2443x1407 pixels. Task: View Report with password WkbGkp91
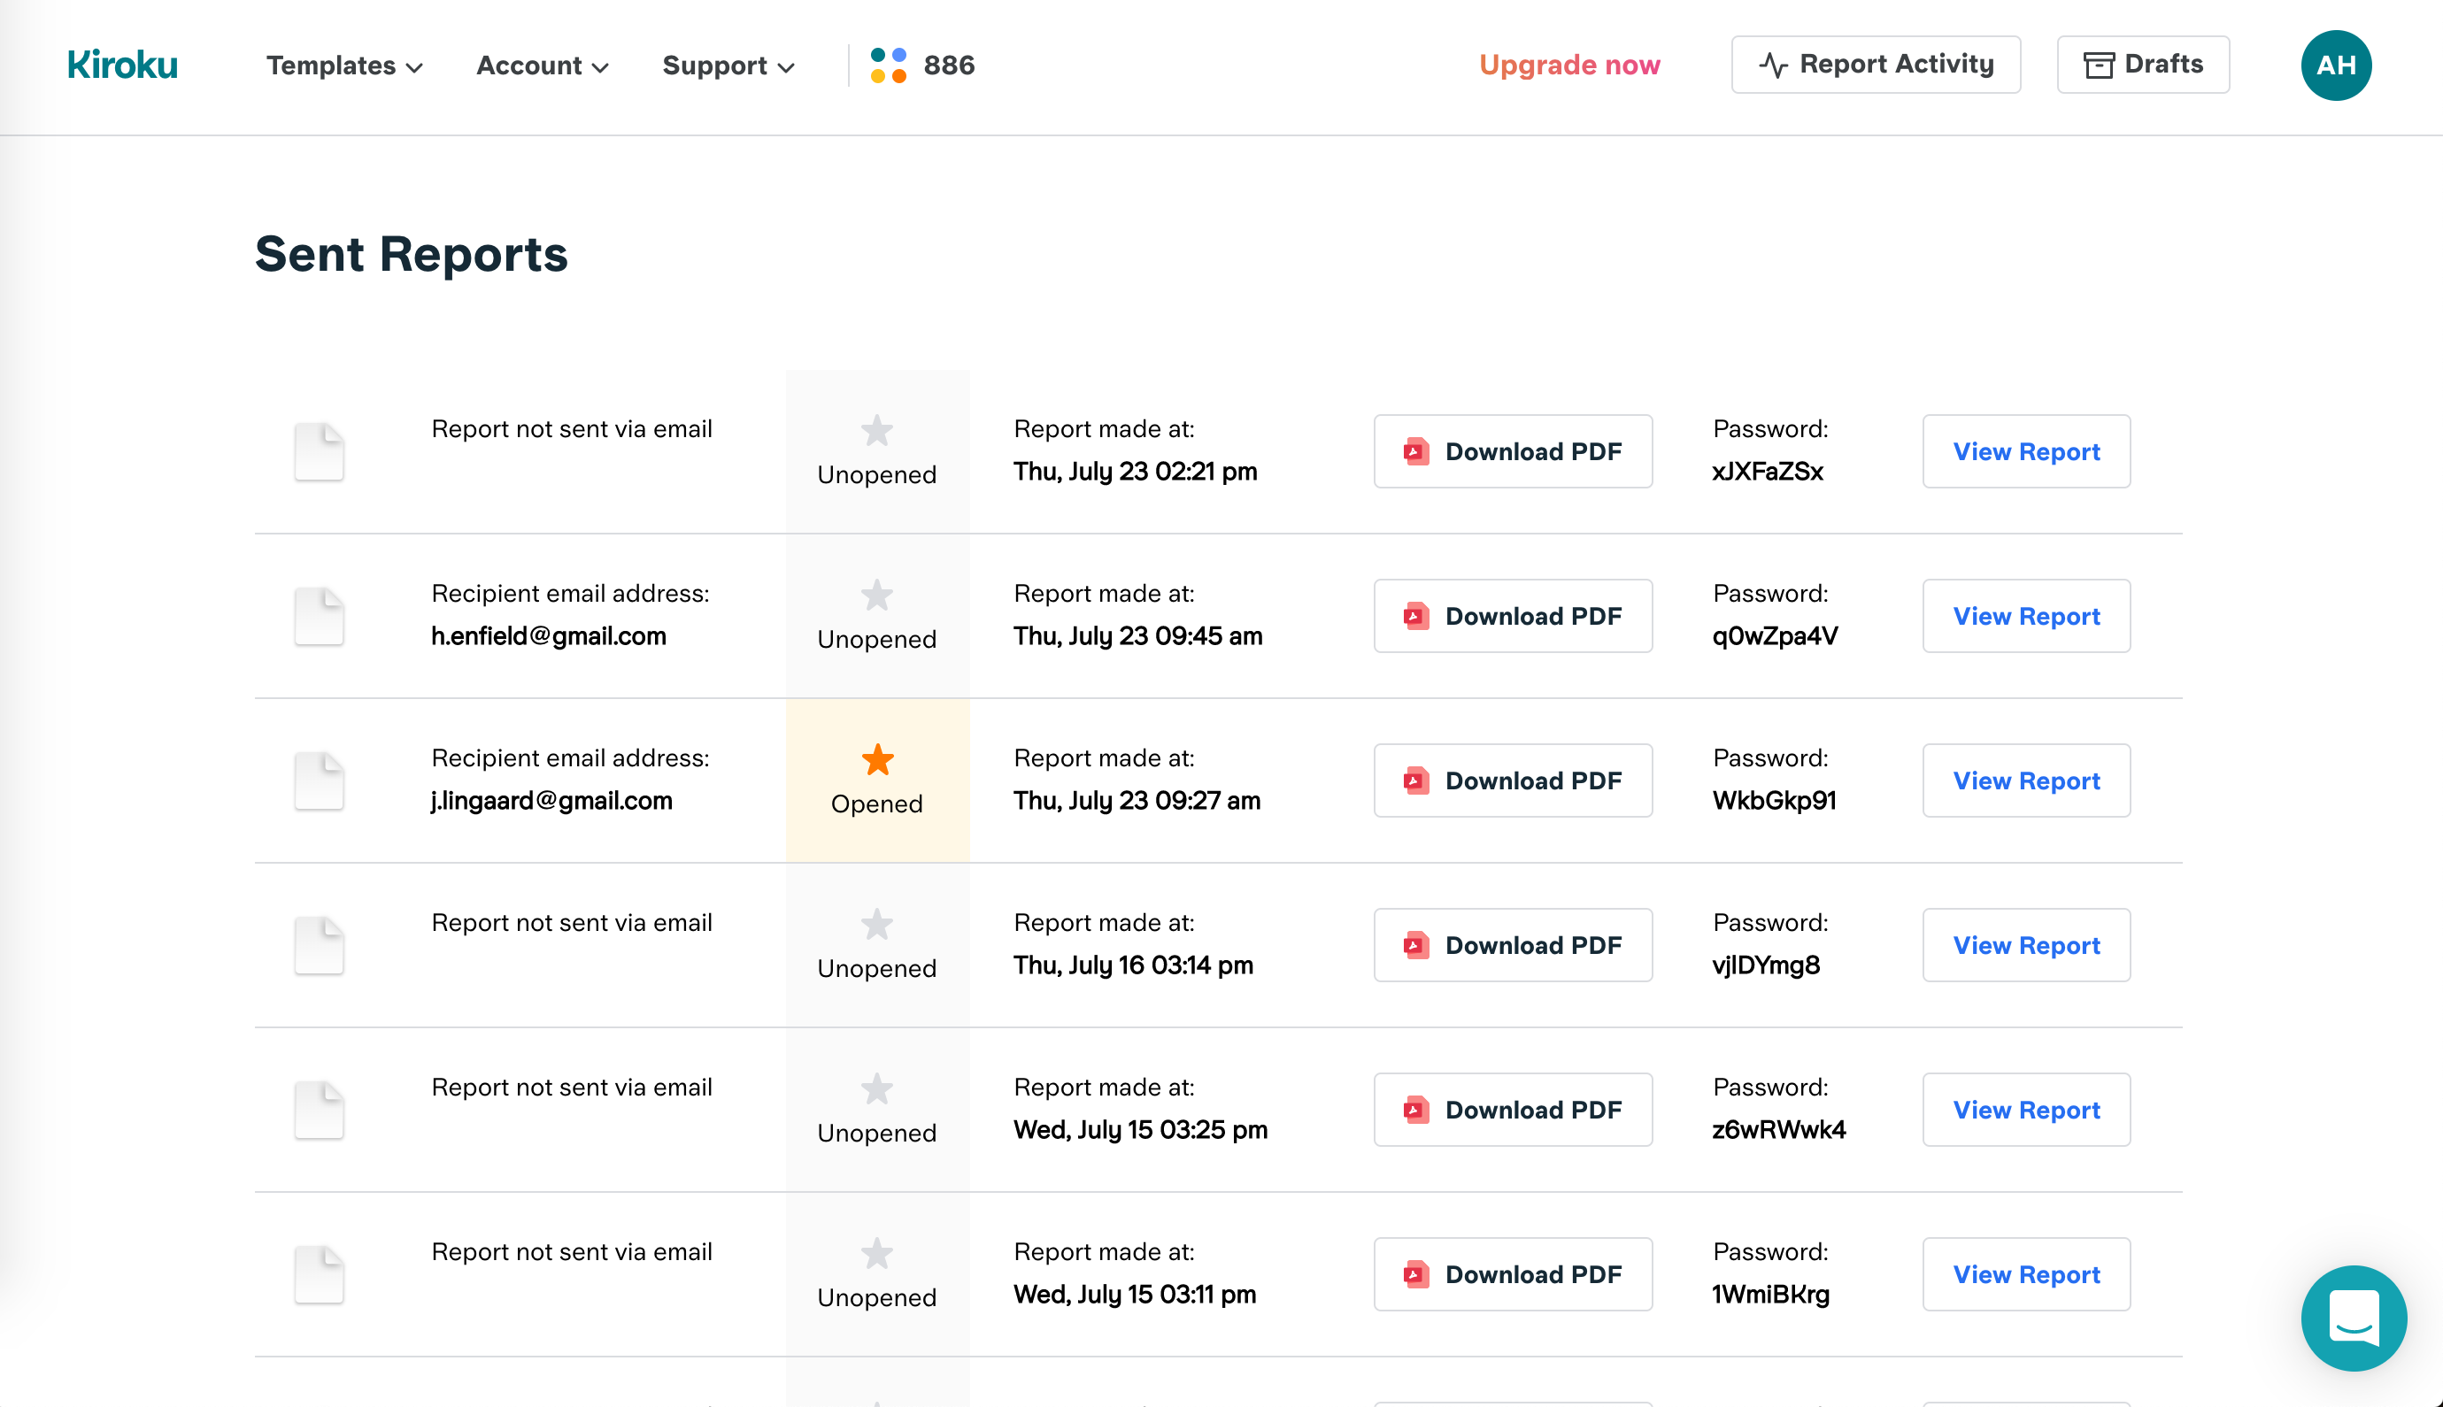pyautogui.click(x=2025, y=780)
